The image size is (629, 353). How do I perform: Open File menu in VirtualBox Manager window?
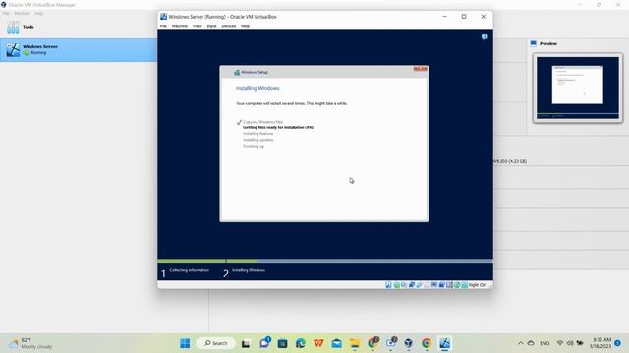(x=6, y=13)
